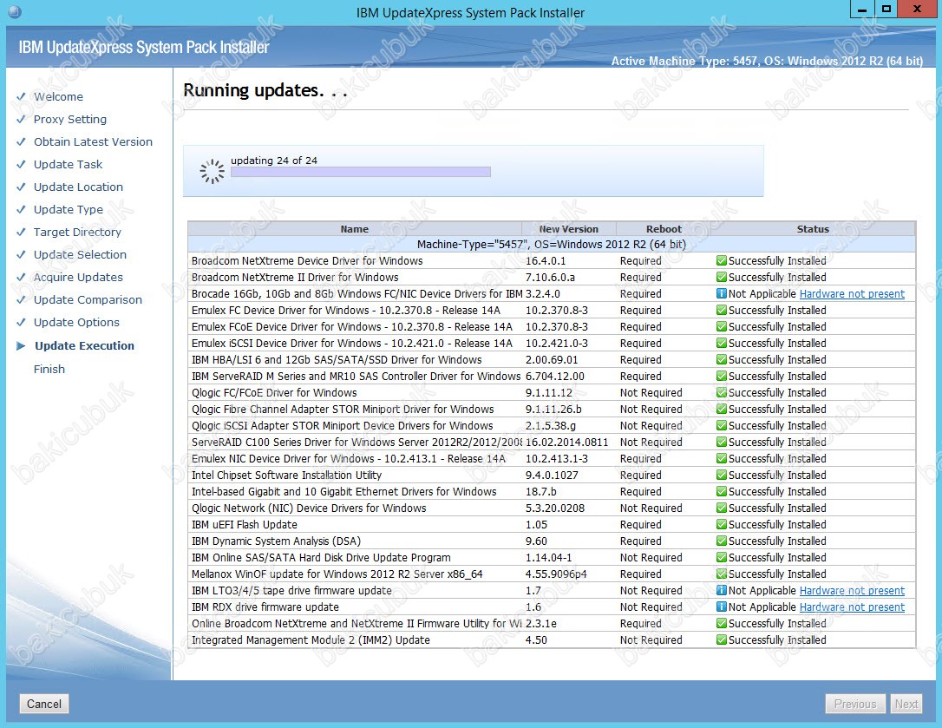Click the success icon for Qlogic FC/FCoE Driver row

(721, 392)
